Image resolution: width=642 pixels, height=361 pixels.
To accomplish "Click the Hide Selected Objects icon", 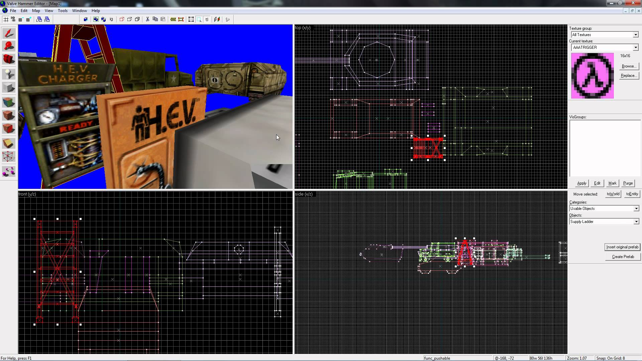I will pos(122,19).
